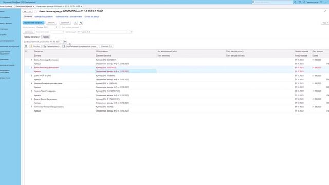Click the Записать button

[x=51, y=23]
